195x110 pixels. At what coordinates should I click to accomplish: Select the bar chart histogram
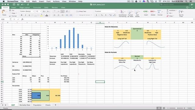[x=71, y=38]
